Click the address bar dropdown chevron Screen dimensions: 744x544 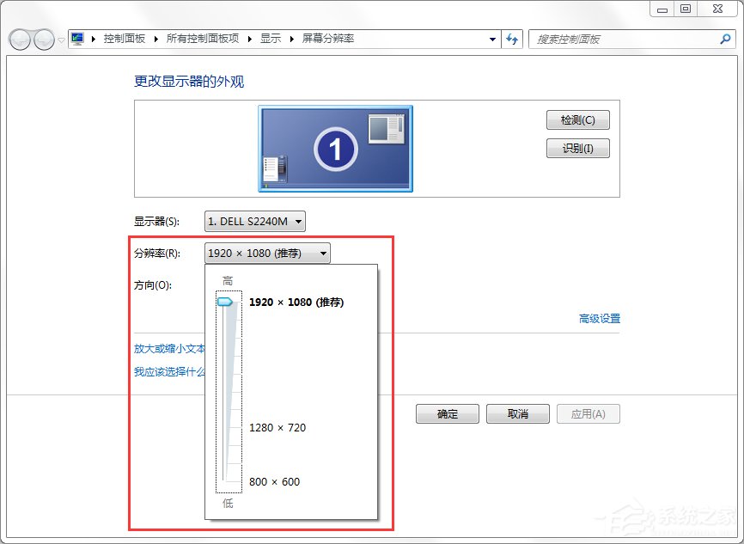[492, 40]
